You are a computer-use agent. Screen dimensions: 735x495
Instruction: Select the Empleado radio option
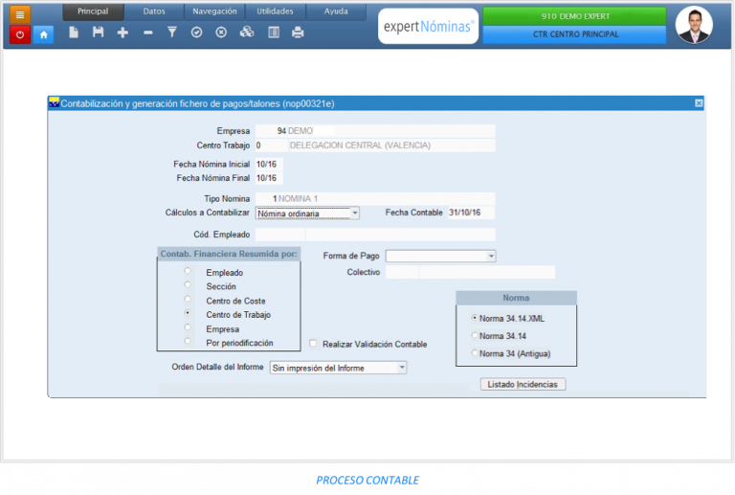click(188, 272)
